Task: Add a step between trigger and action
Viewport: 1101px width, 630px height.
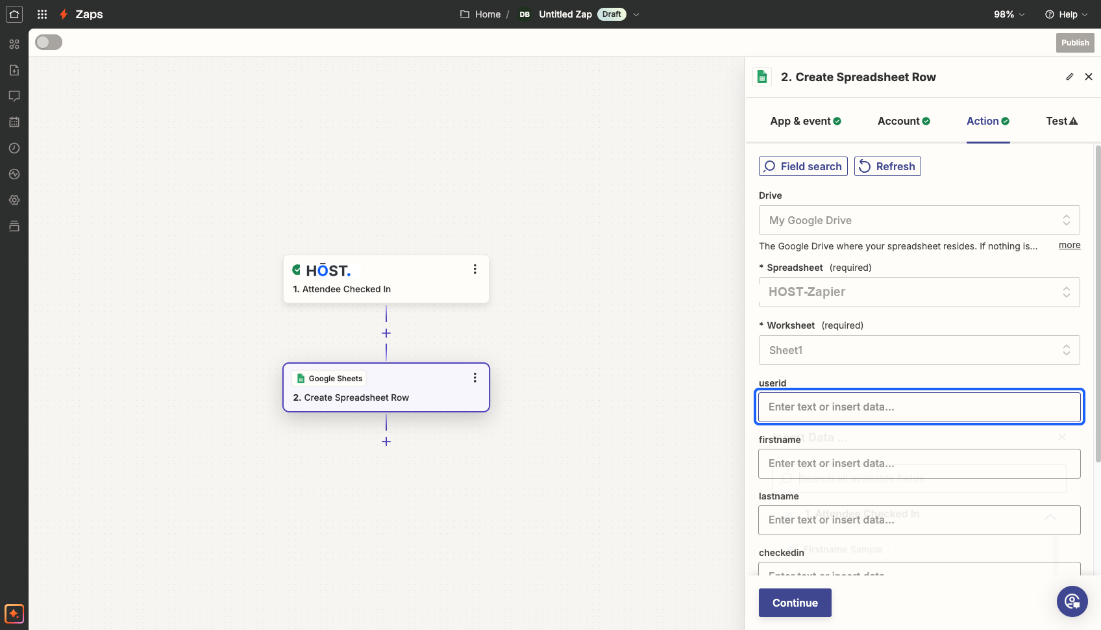Action: tap(386, 333)
